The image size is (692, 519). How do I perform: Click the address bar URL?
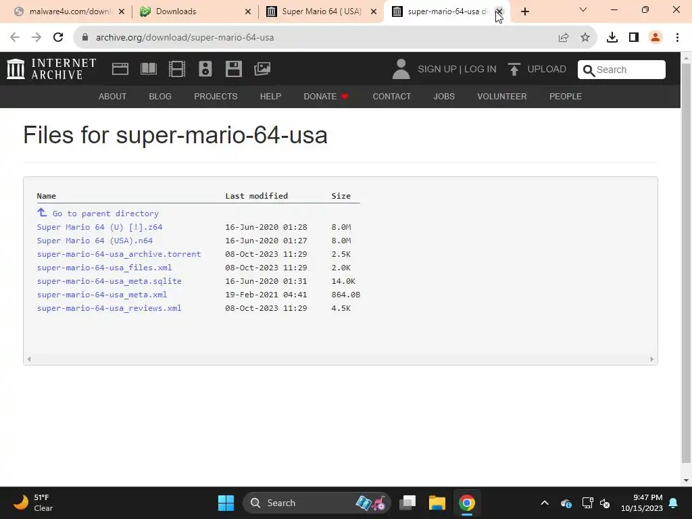click(x=185, y=38)
